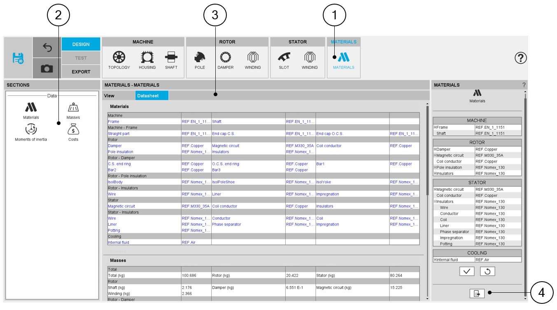557x310 pixels.
Task: Switch to the Datasheet tab
Action: [152, 95]
